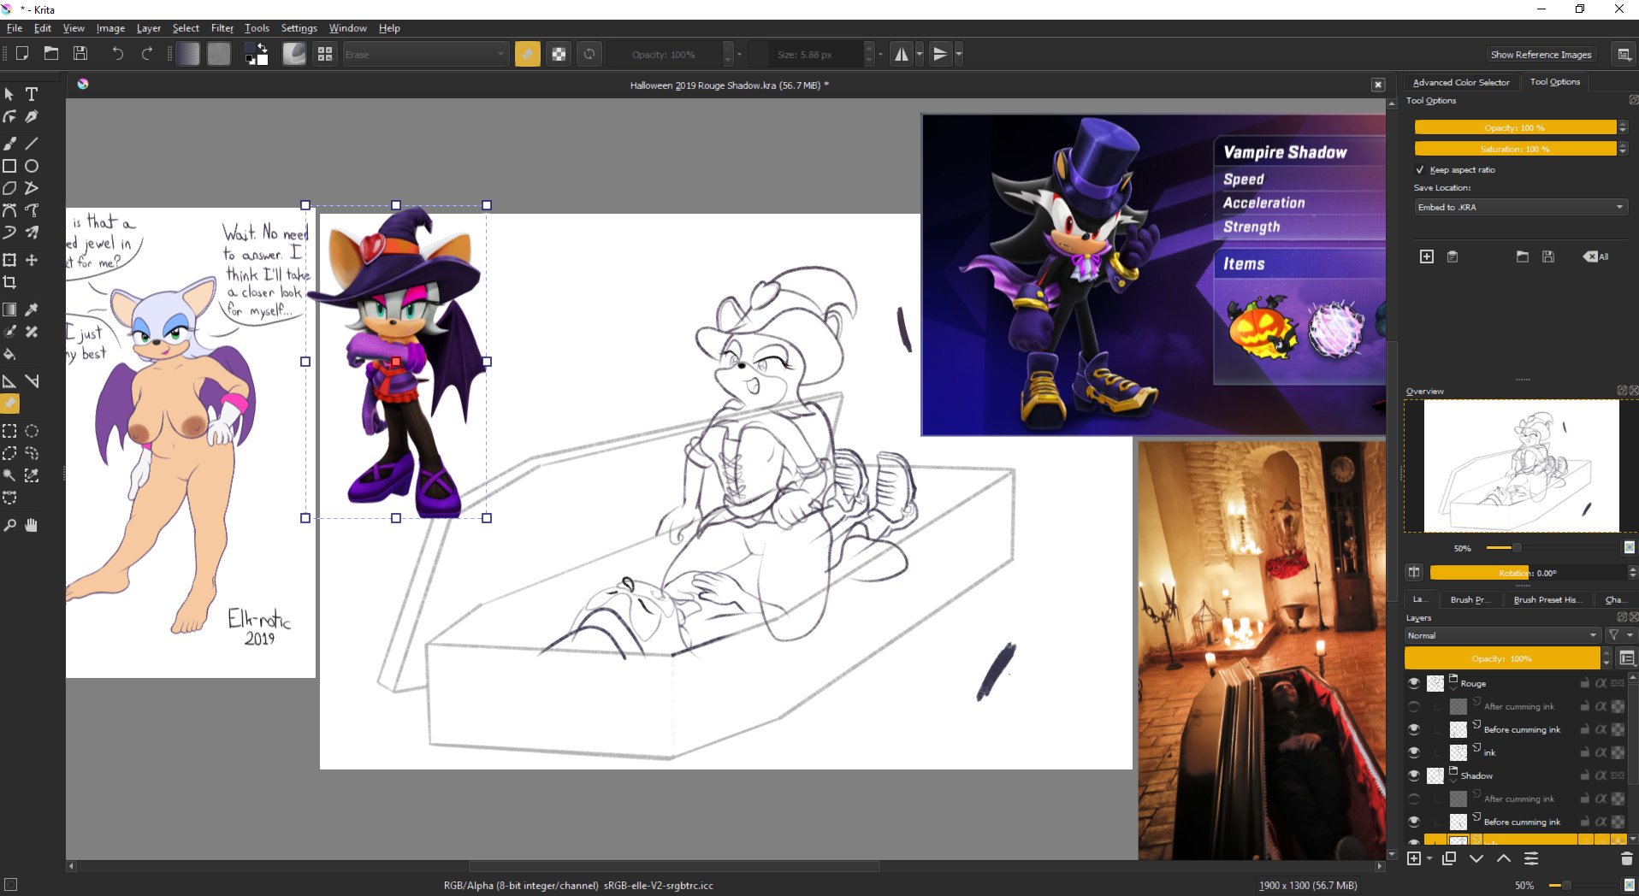
Task: Click the Overview Rotation slider
Action: (1529, 573)
